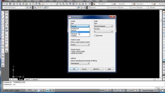165x93 pixels.
Task: Click the Dimension Style icon
Action: click(114, 4)
